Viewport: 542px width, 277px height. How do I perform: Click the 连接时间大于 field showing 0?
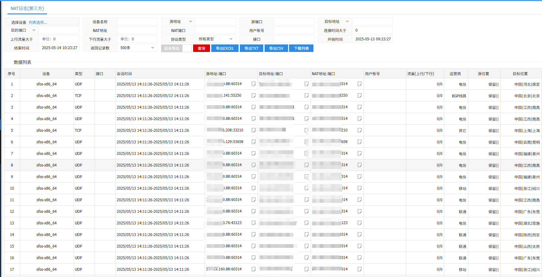click(372, 30)
